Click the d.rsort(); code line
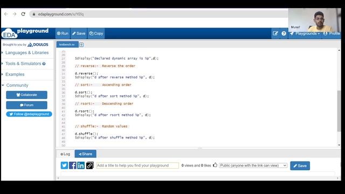 [85, 112]
